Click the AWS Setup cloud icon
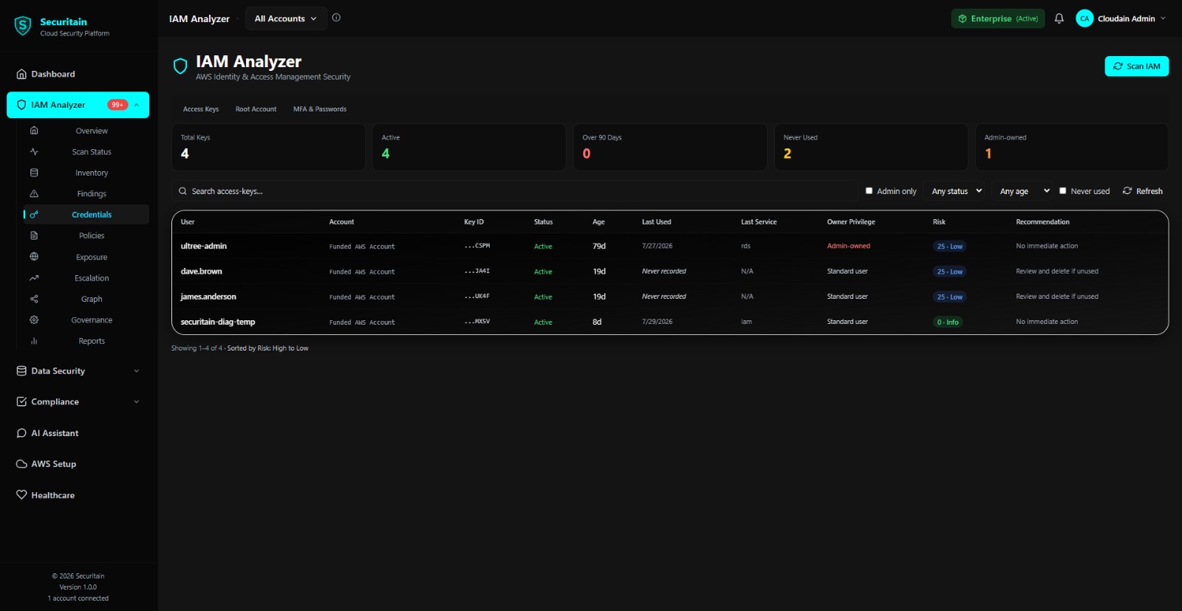This screenshot has height=611, width=1182. tap(21, 464)
